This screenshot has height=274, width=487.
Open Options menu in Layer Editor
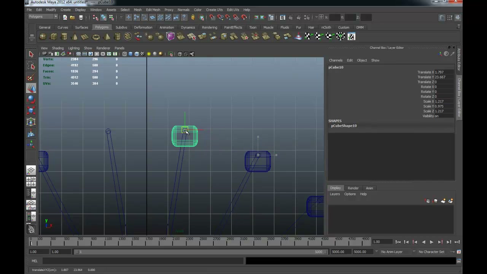click(350, 194)
